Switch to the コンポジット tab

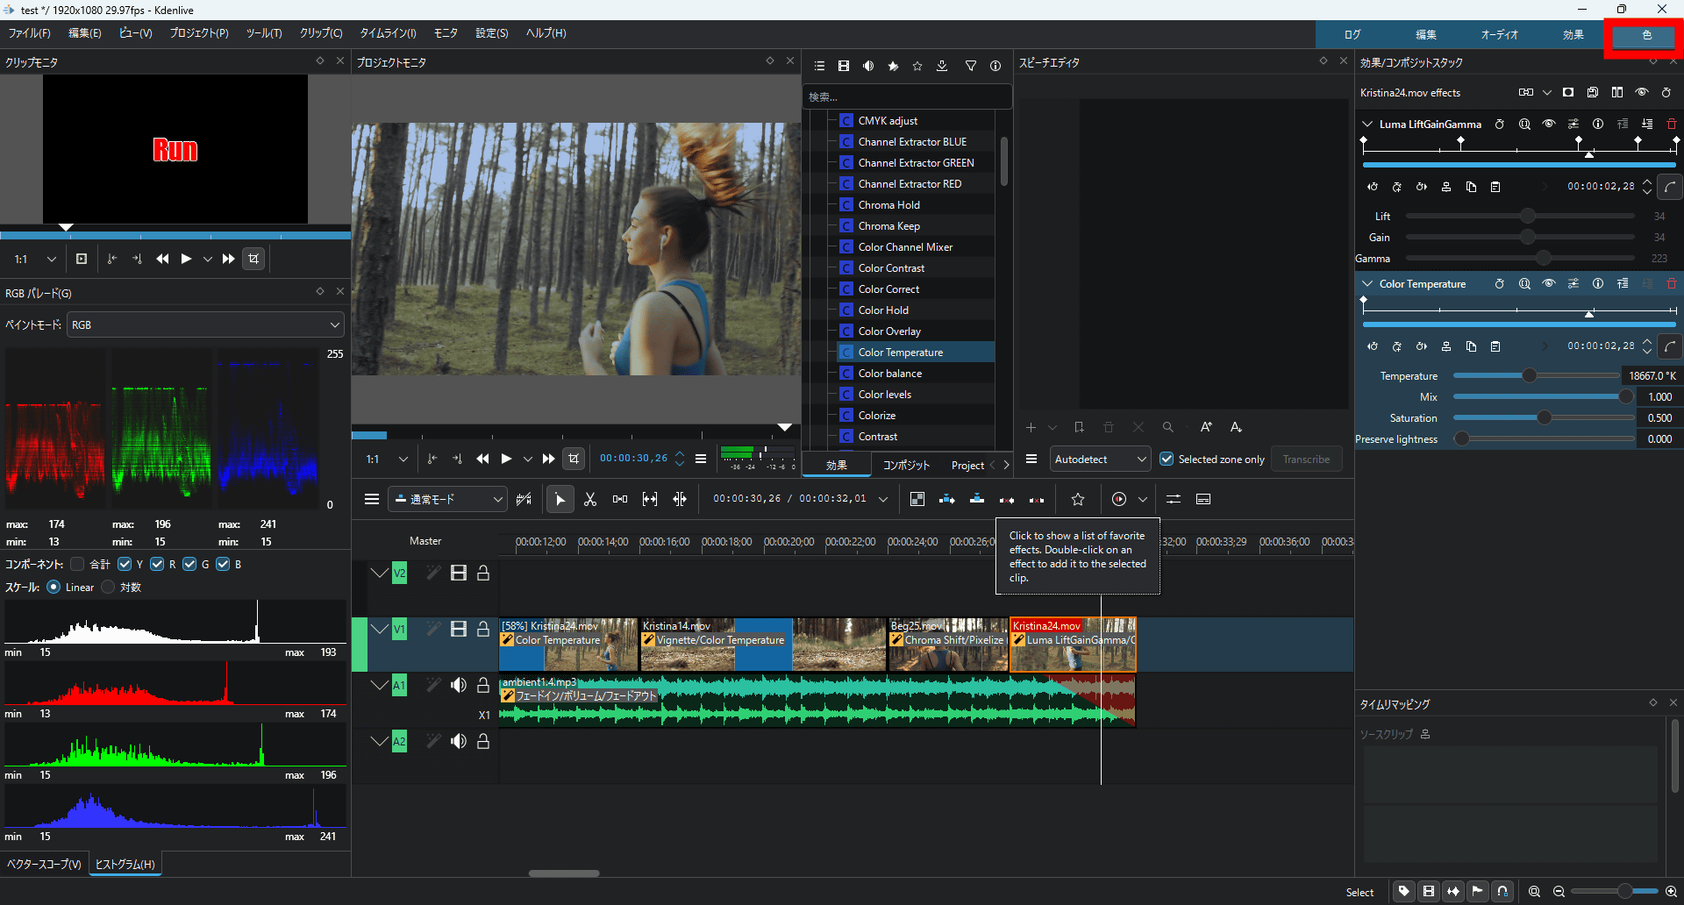tap(905, 465)
